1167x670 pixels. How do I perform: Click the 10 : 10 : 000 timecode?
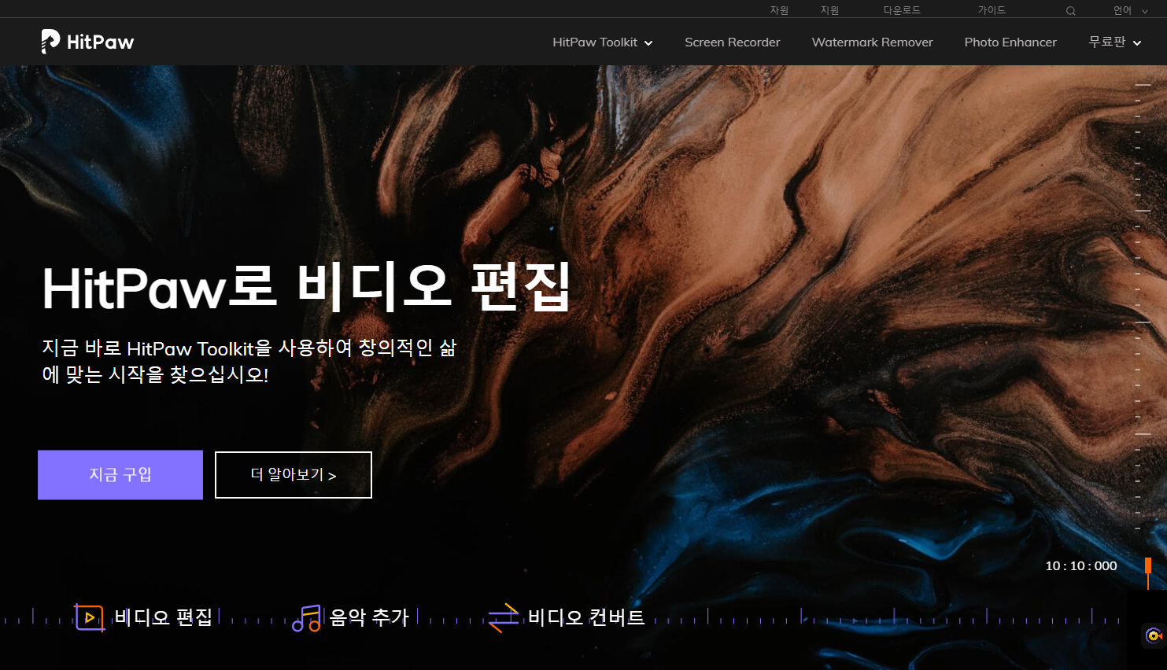1081,566
